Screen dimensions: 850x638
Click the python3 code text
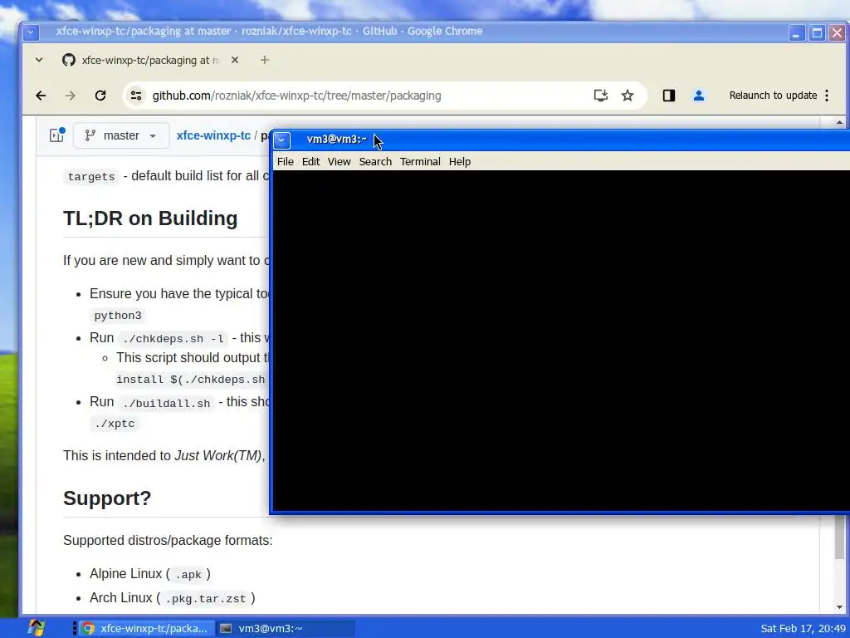(118, 316)
